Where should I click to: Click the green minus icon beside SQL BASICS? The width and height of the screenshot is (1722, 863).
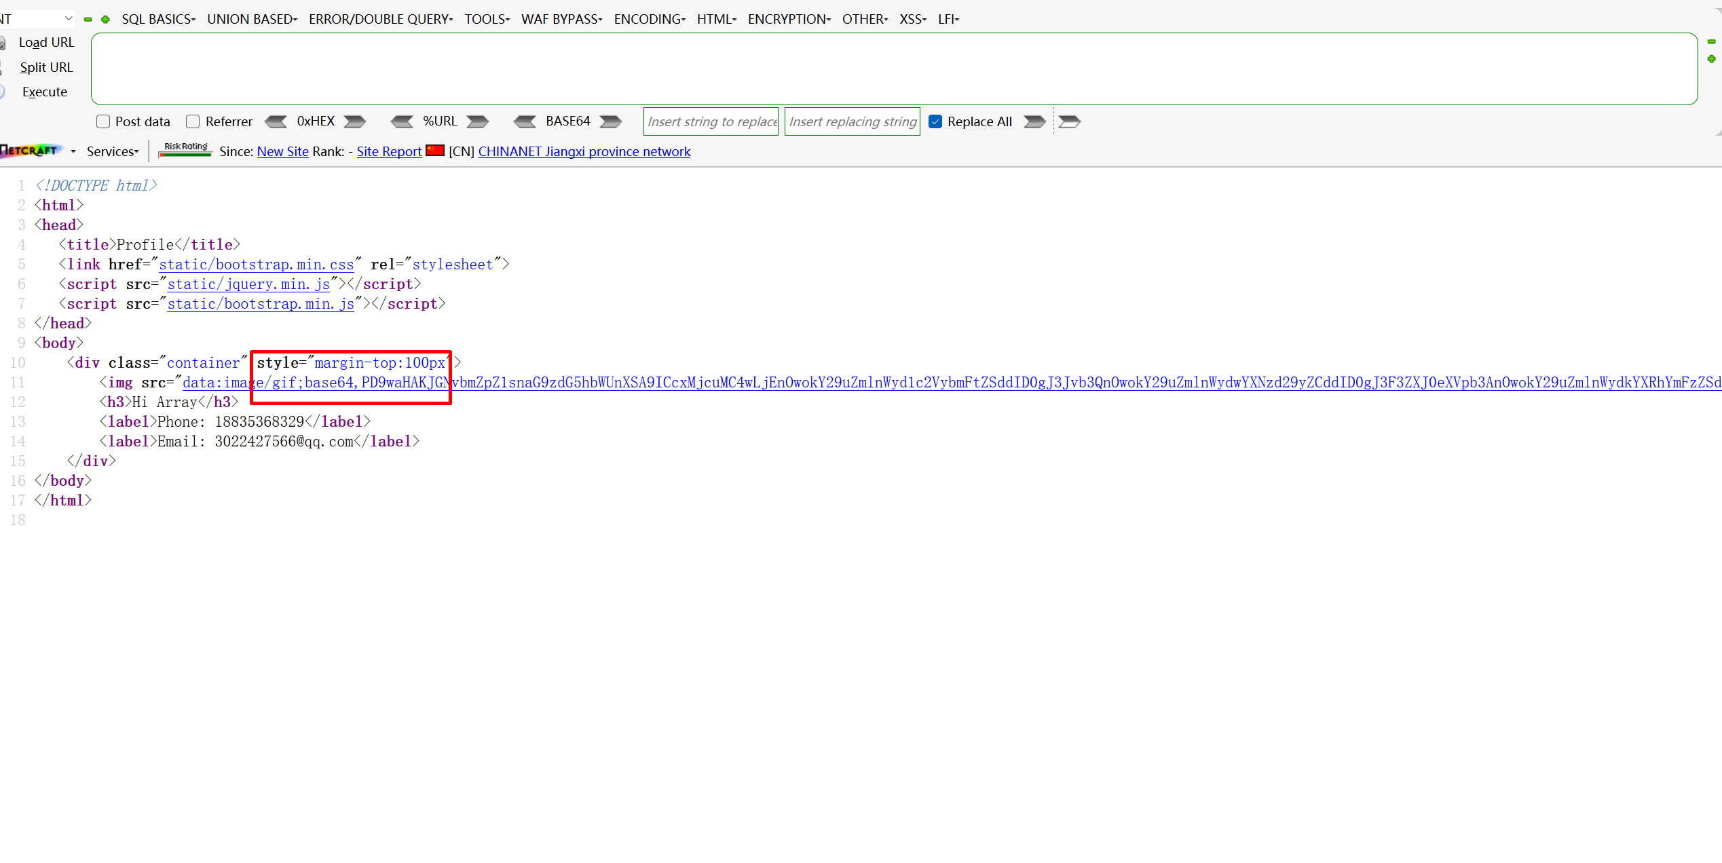(88, 20)
